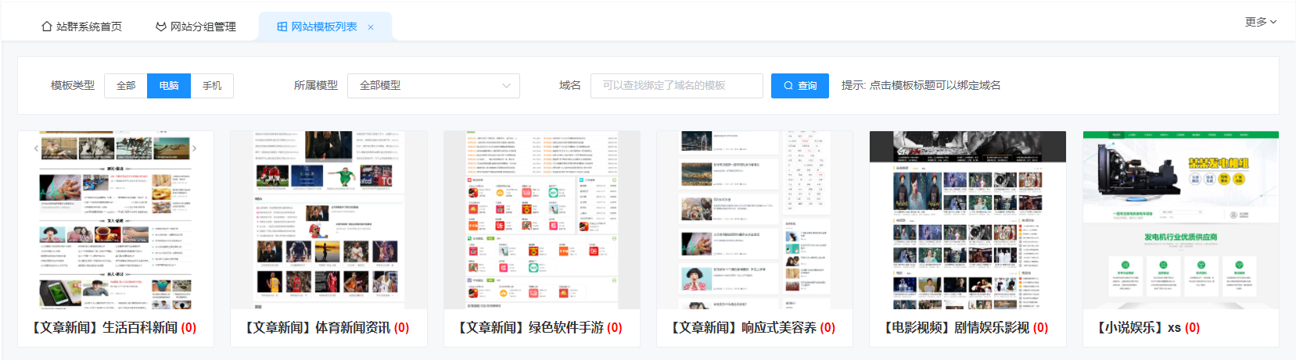Open the 所属模型 dropdown
The image size is (1296, 360).
pyautogui.click(x=433, y=86)
